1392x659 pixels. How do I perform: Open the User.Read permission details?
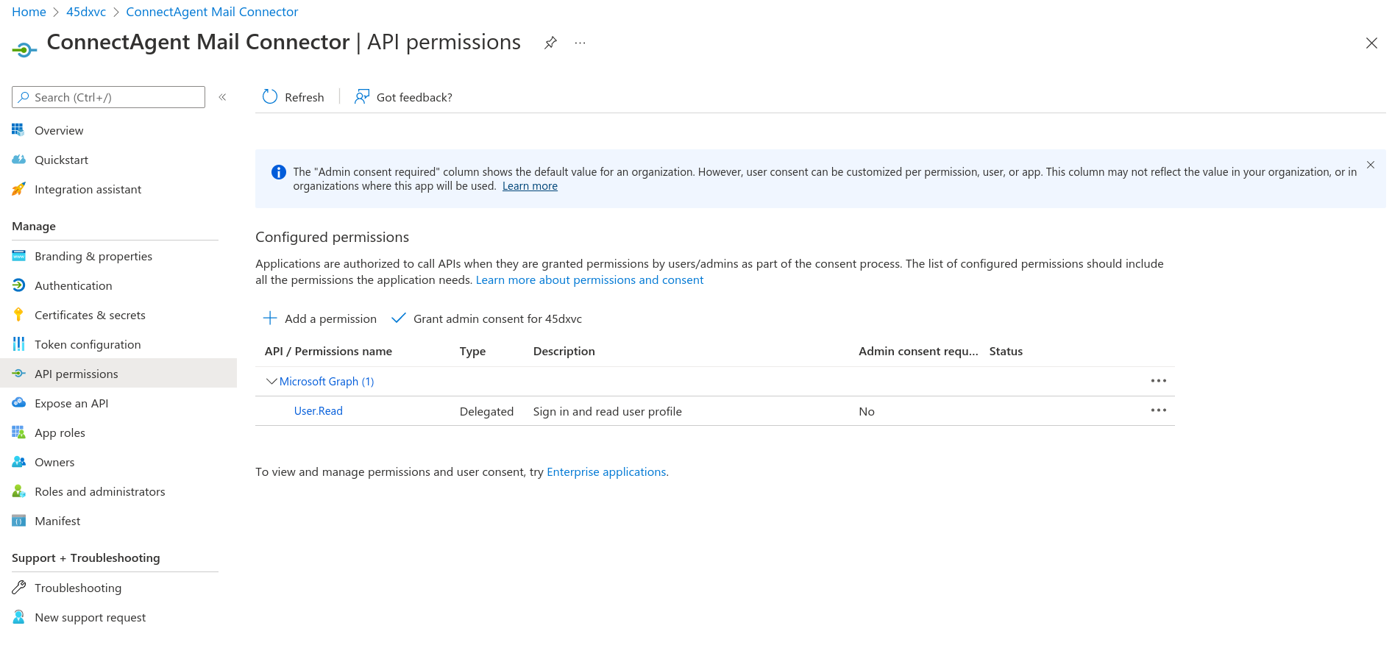coord(319,411)
